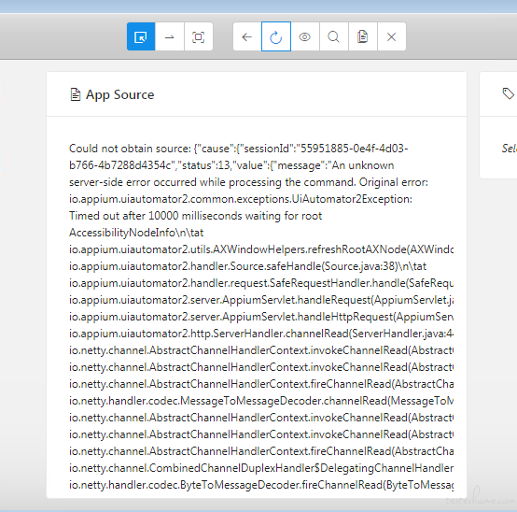The image size is (517, 512).
Task: Click the App Source document icon
Action: (76, 94)
